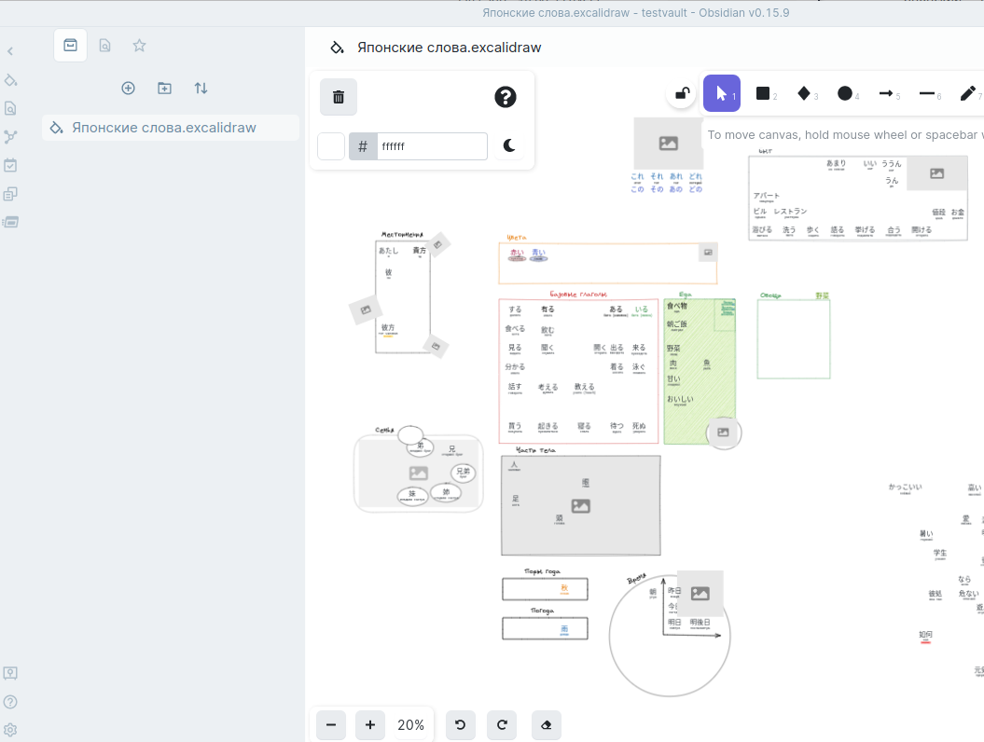The width and height of the screenshot is (984, 742).
Task: Create a new folder in the vault
Action: point(164,88)
